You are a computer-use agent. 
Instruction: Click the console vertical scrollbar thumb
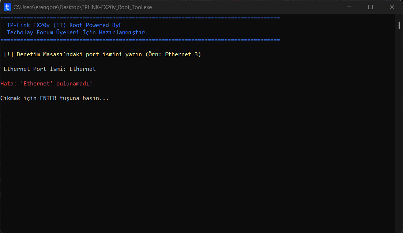pyautogui.click(x=399, y=26)
